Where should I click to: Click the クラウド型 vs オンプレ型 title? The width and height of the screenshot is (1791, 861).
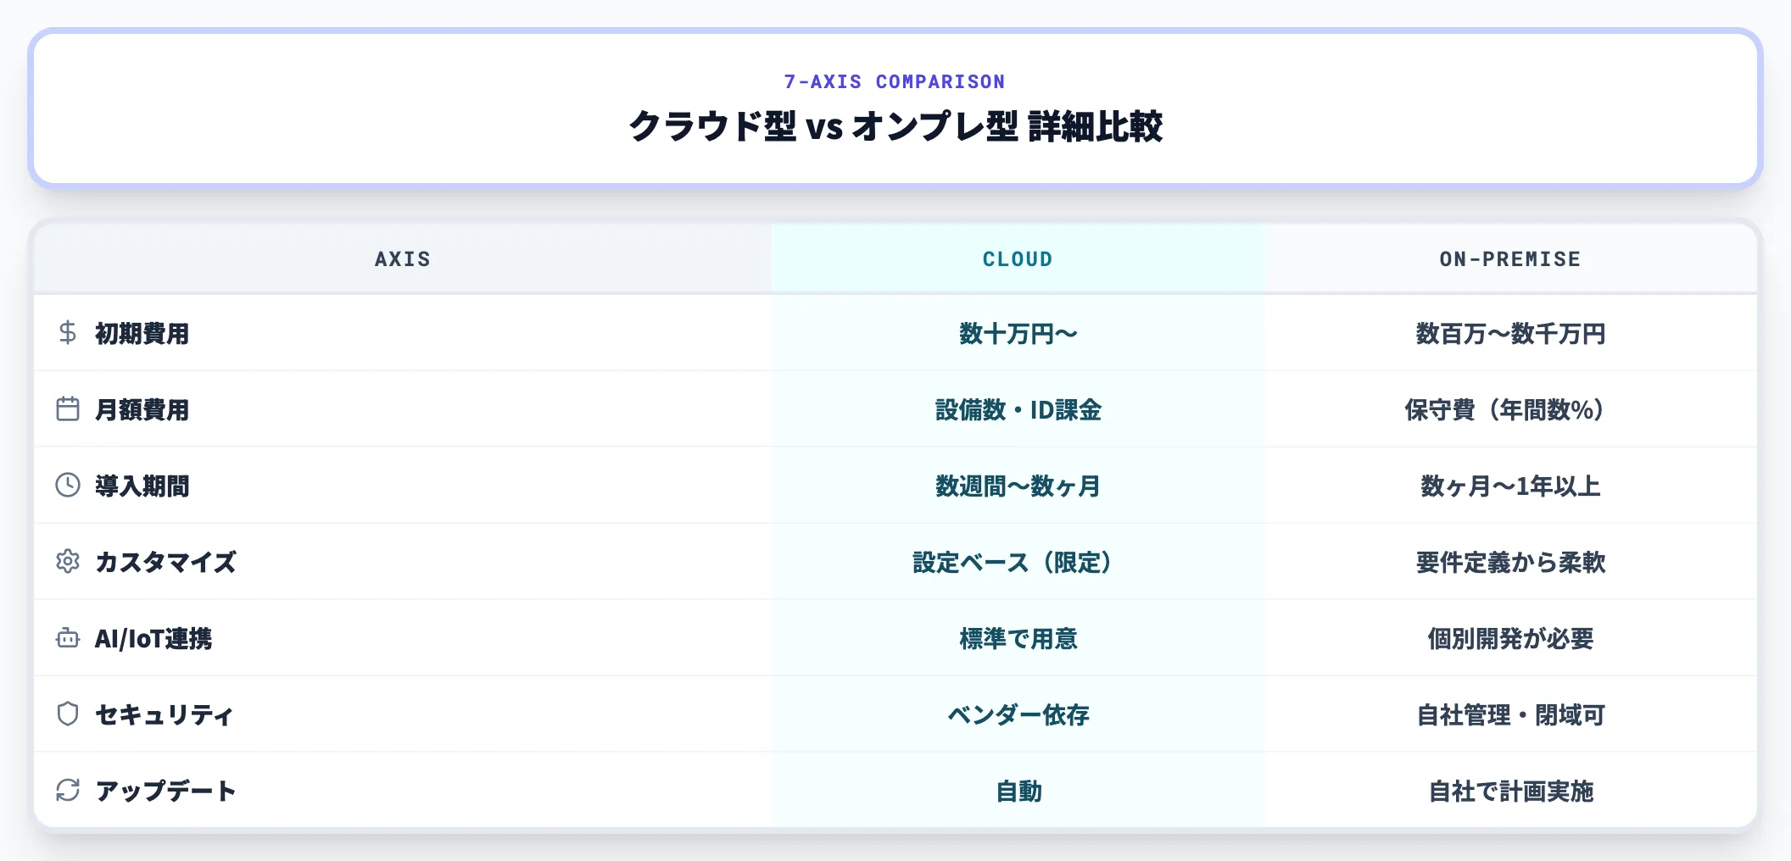[x=895, y=127]
